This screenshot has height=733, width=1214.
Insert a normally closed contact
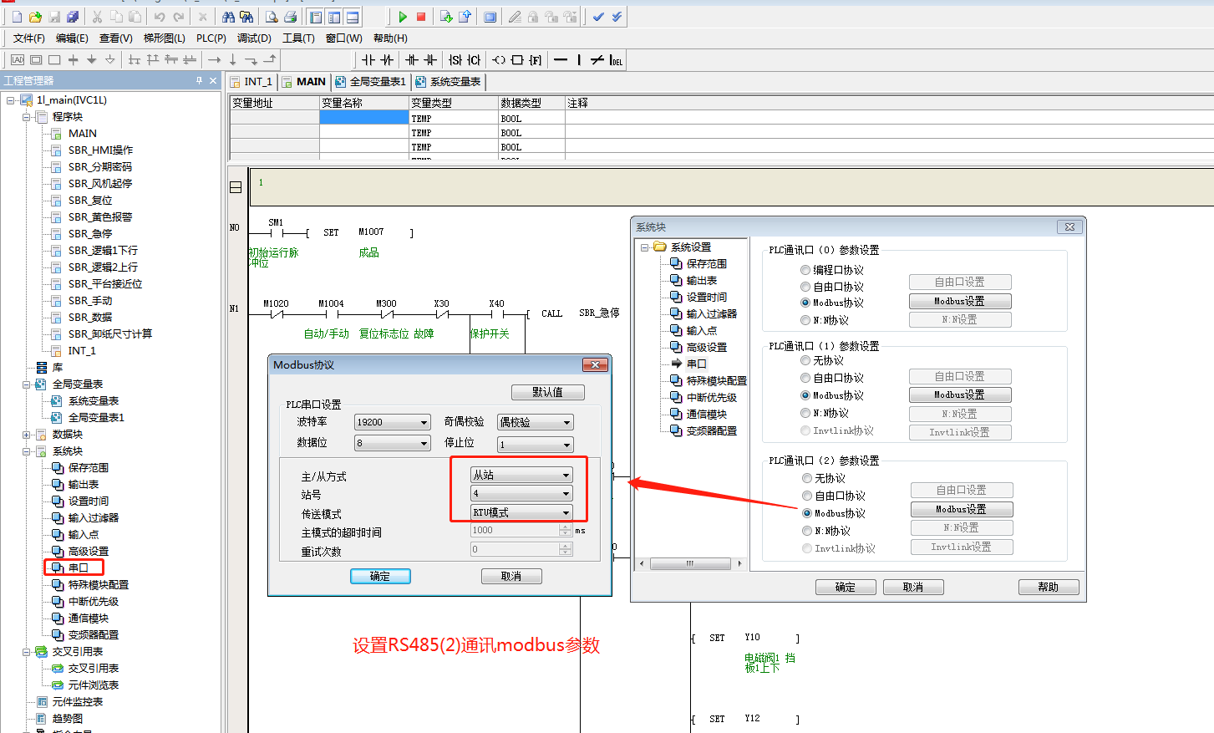click(x=387, y=60)
